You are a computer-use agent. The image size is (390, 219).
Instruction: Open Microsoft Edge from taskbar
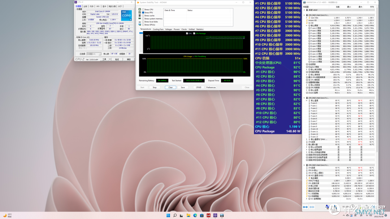[x=195, y=215]
